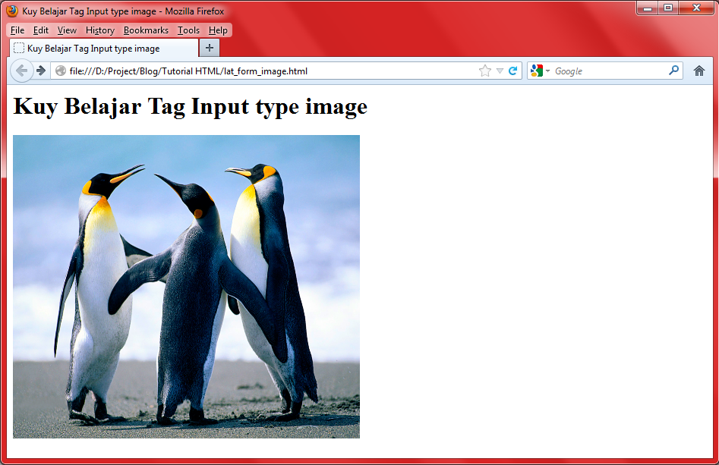719x465 pixels.
Task: Select the Kuy Belajar Tag Input tab
Action: click(99, 47)
